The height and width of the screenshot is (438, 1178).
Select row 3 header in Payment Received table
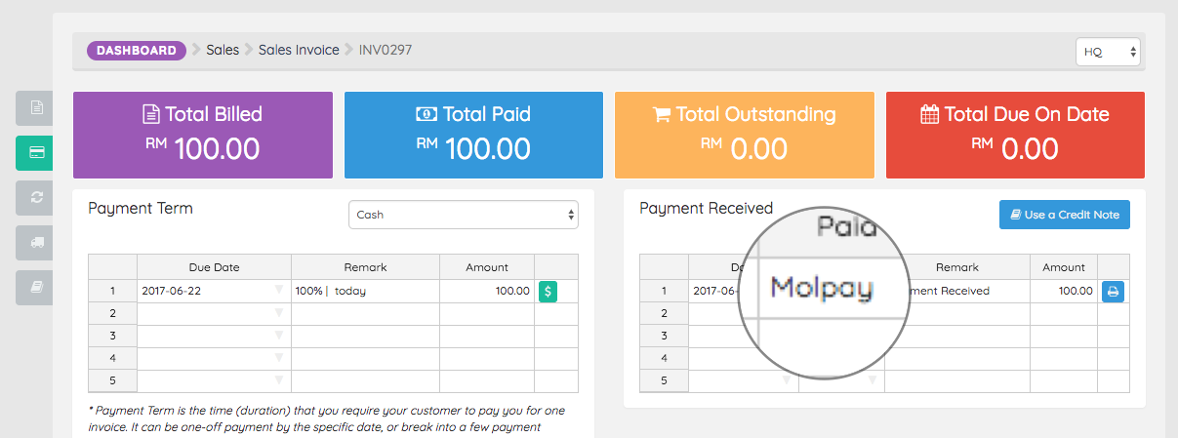click(x=664, y=336)
